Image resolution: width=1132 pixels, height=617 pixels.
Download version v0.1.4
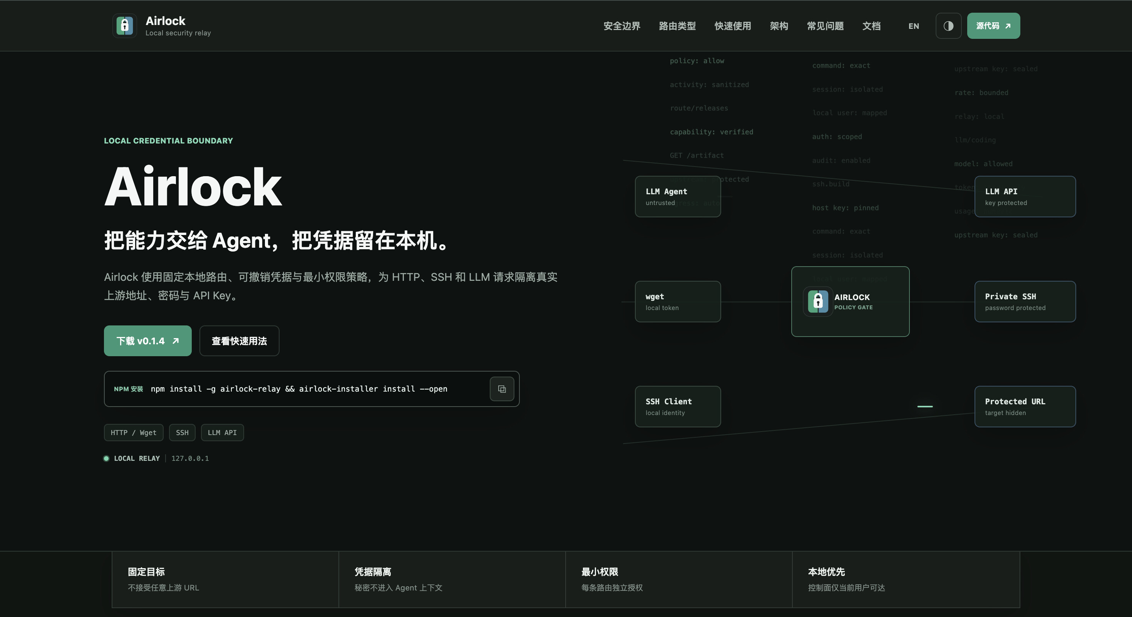(147, 341)
